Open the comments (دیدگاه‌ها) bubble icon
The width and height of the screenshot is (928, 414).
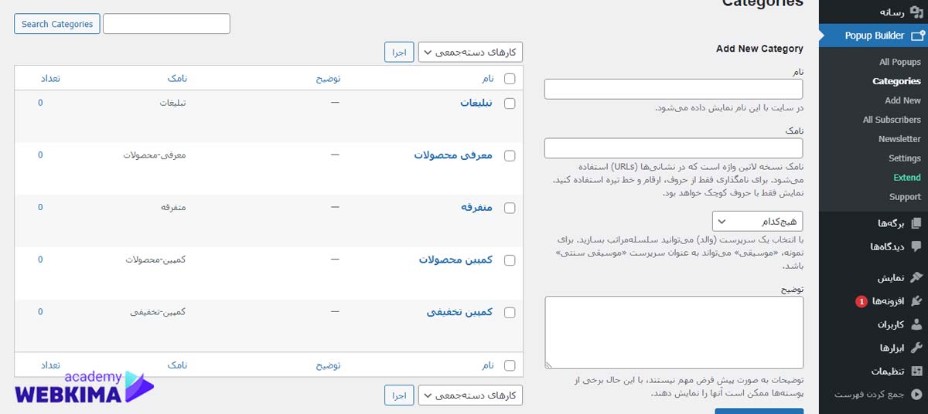point(917,247)
